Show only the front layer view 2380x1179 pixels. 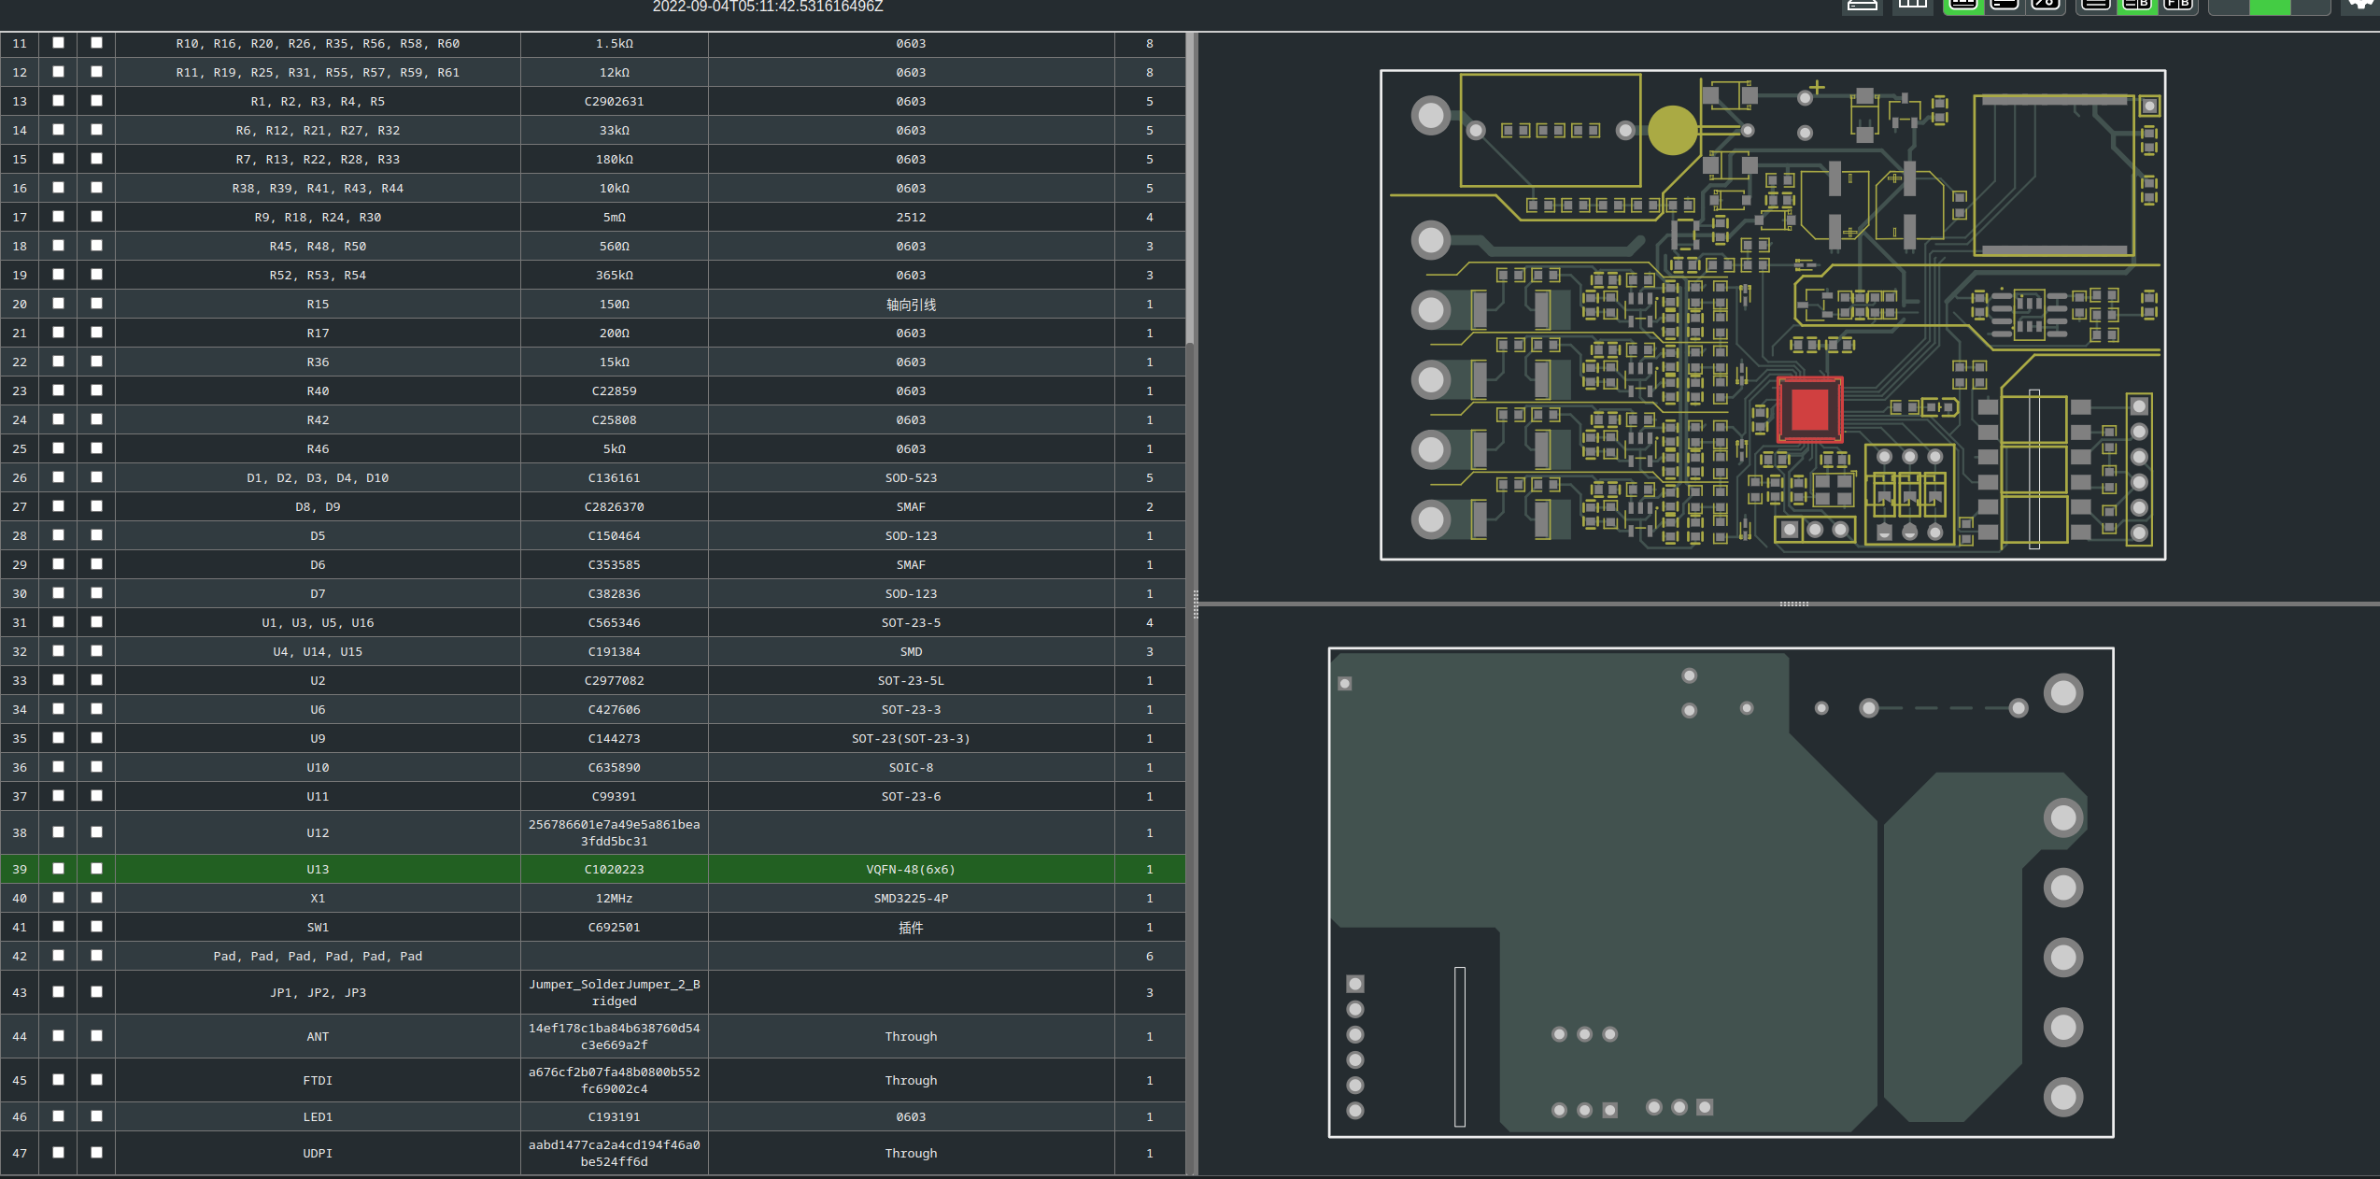click(2229, 7)
